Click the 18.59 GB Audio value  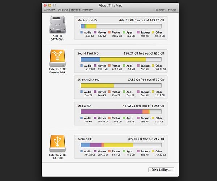(x=89, y=36)
